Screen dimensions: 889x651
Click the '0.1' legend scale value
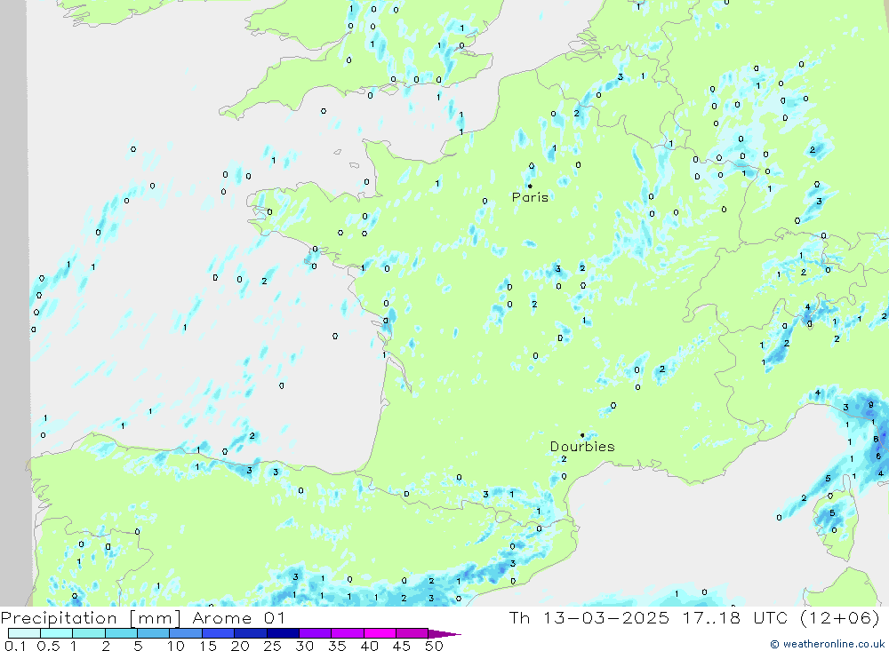click(15, 646)
